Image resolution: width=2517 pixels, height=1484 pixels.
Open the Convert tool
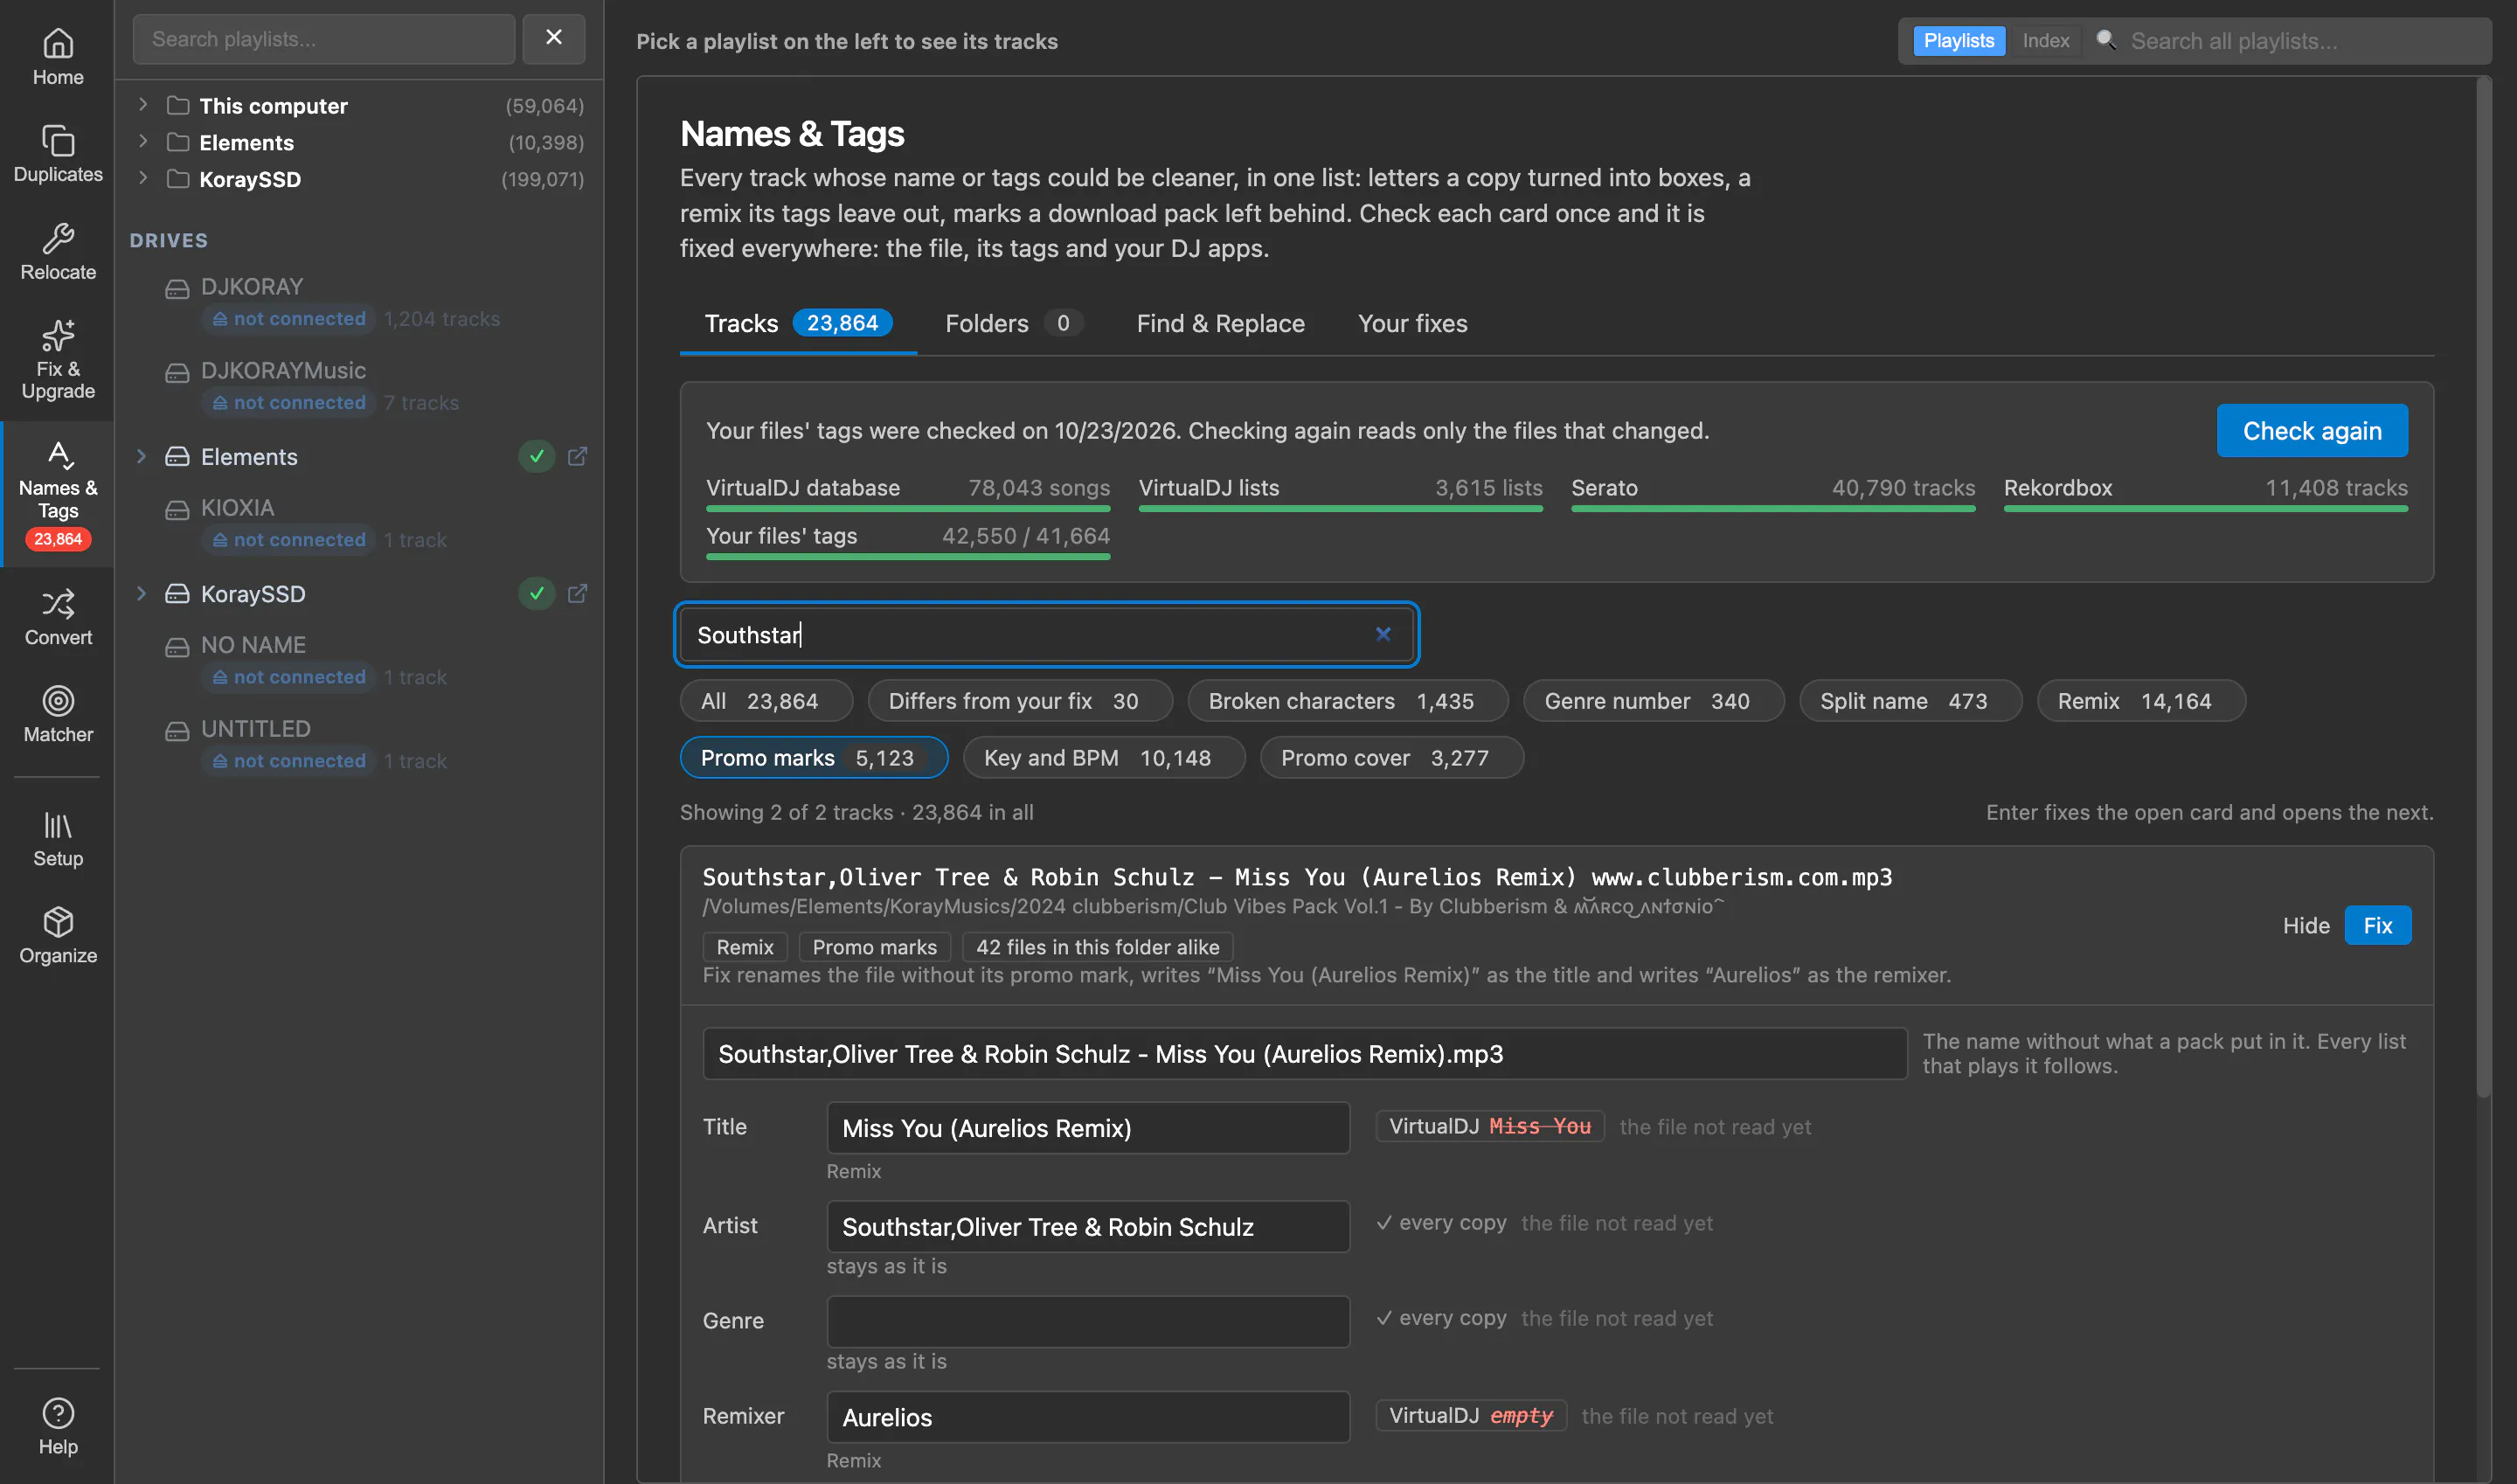click(58, 617)
